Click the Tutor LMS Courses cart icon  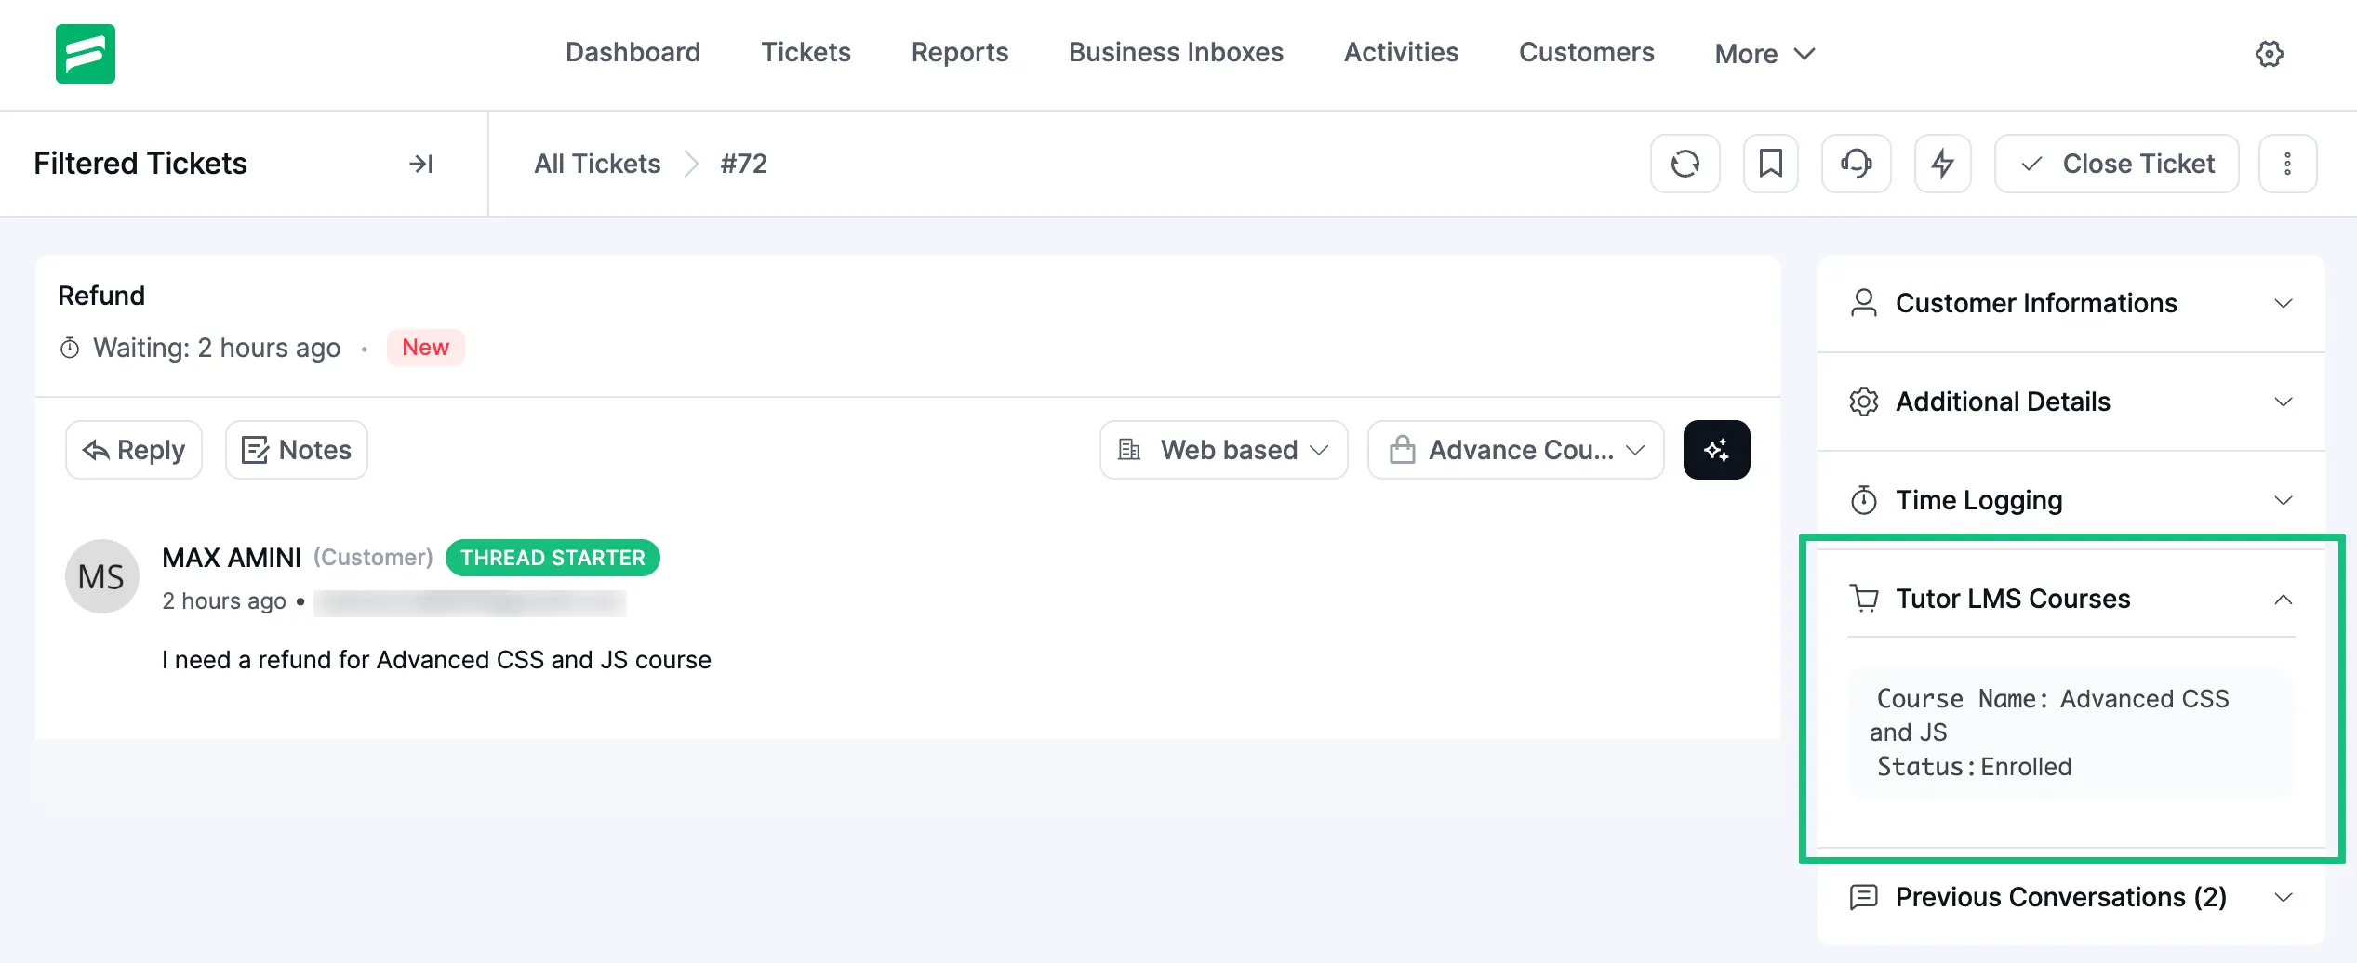1863,599
